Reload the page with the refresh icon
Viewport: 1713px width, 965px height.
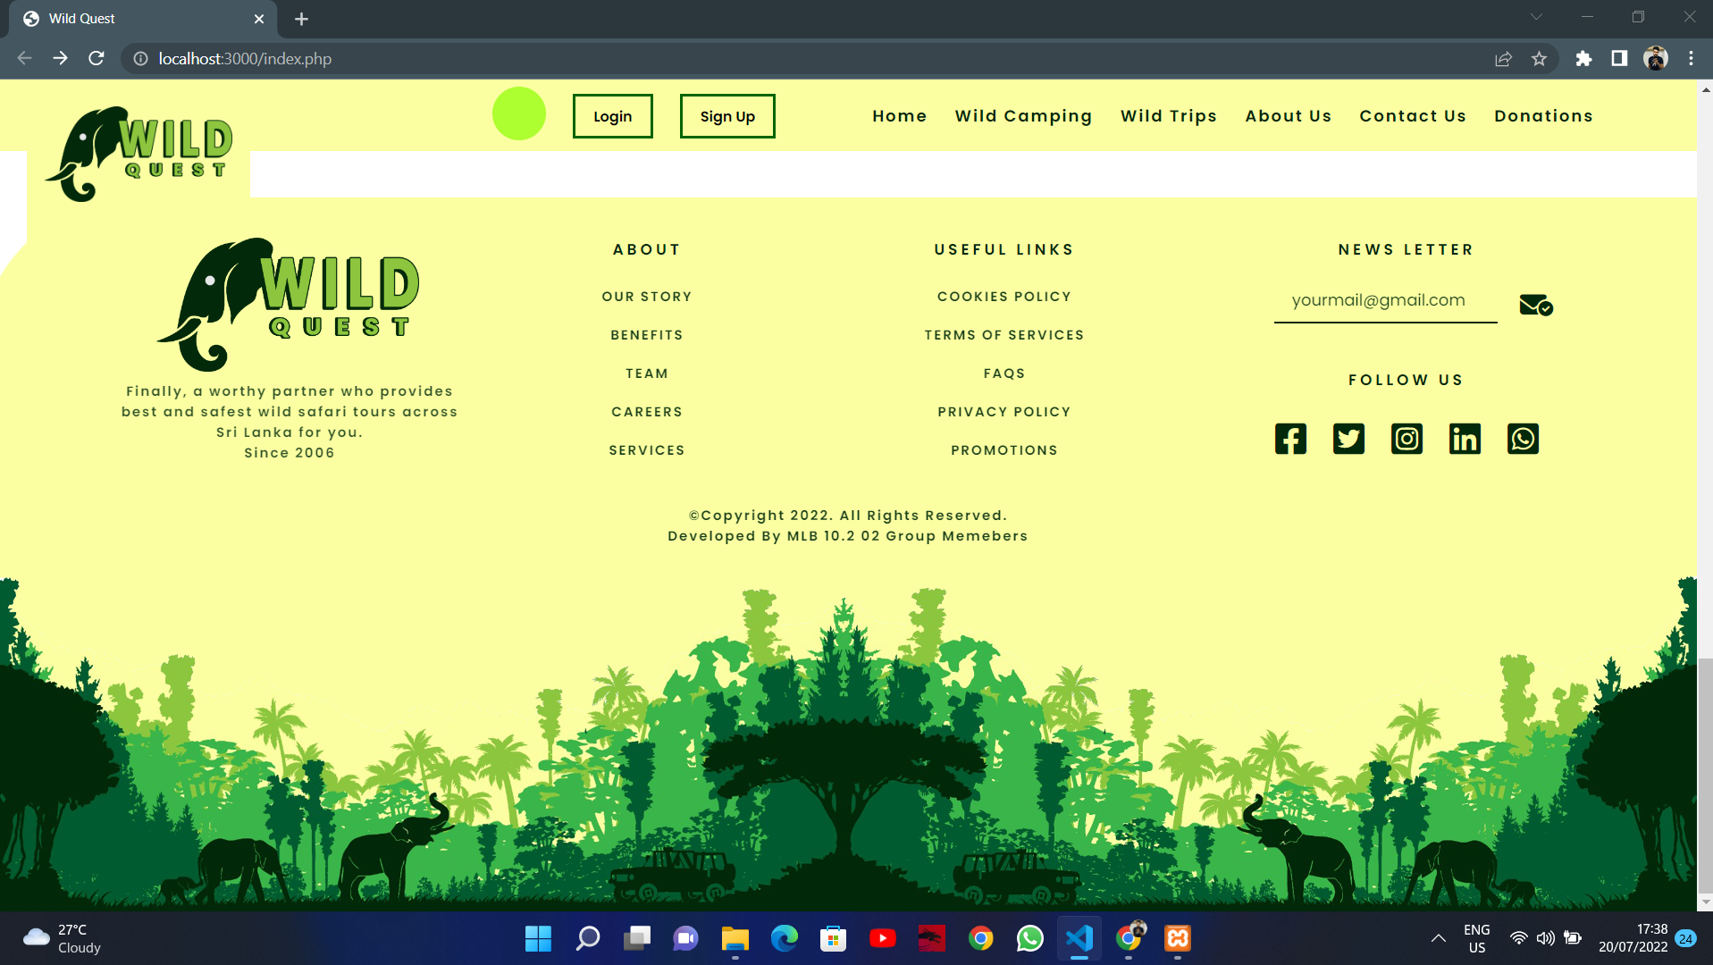(96, 58)
